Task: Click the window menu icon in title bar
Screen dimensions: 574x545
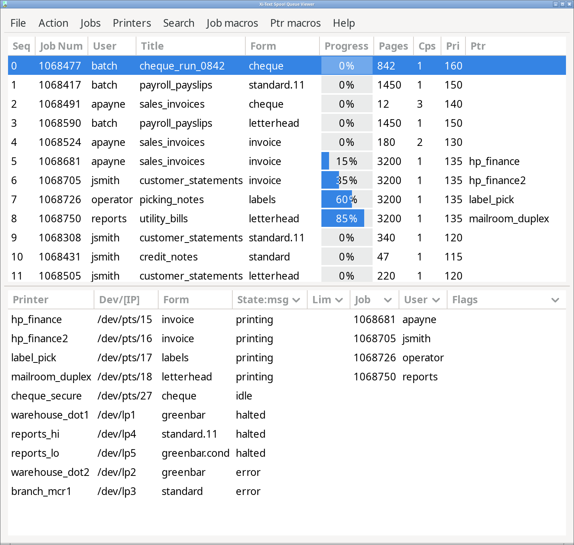Action: [x=4, y=4]
